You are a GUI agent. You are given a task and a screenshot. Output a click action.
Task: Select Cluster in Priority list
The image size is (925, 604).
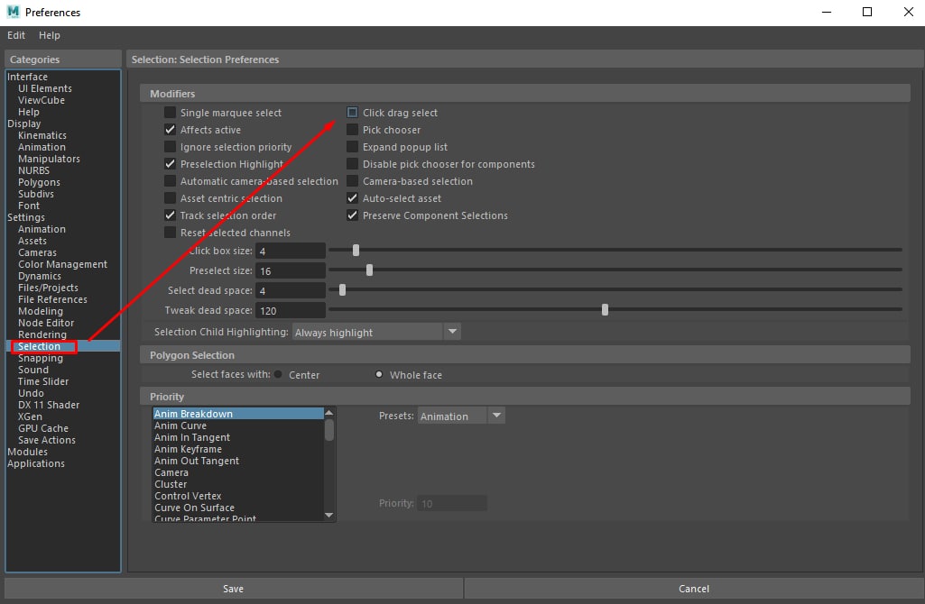pos(237,484)
